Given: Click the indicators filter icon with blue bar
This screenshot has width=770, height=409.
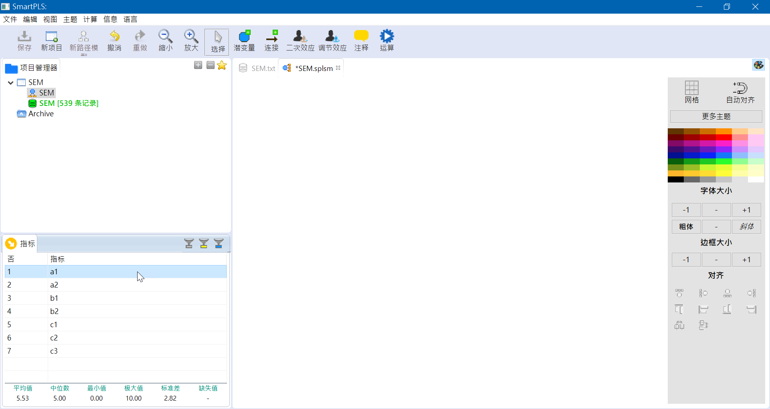Looking at the screenshot, I should pyautogui.click(x=219, y=243).
